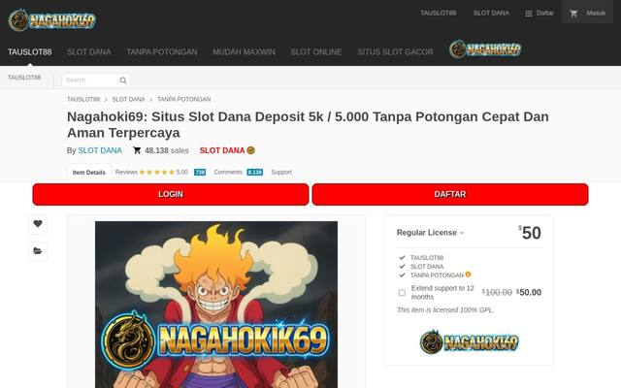
Task: Click the cart icon beside 48.138 sales
Action: (x=137, y=150)
